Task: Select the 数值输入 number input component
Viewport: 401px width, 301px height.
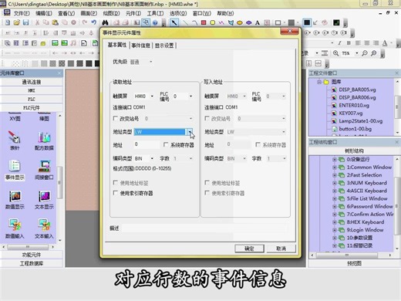Action: click(15, 228)
